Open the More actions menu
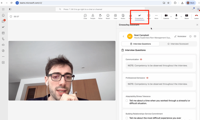This screenshot has height=120, width=200. pyautogui.click(x=156, y=17)
